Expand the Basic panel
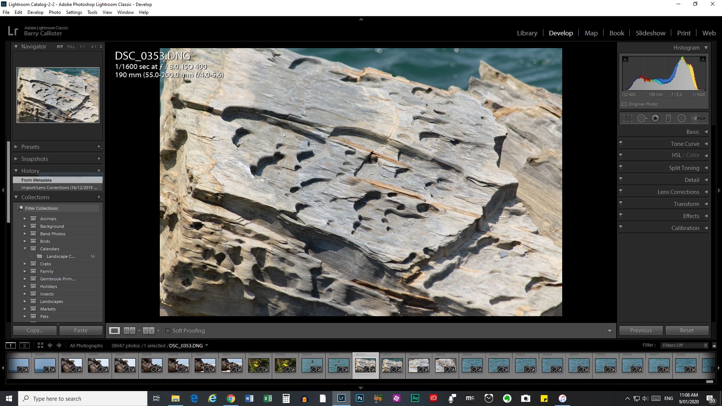The width and height of the screenshot is (722, 406). (706, 132)
